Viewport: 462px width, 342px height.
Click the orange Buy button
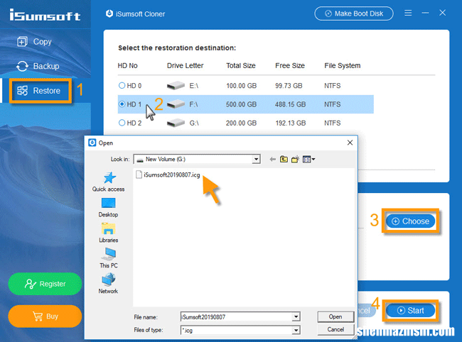pos(45,316)
